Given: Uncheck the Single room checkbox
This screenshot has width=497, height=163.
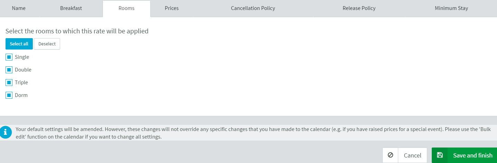Looking at the screenshot, I should pos(9,57).
